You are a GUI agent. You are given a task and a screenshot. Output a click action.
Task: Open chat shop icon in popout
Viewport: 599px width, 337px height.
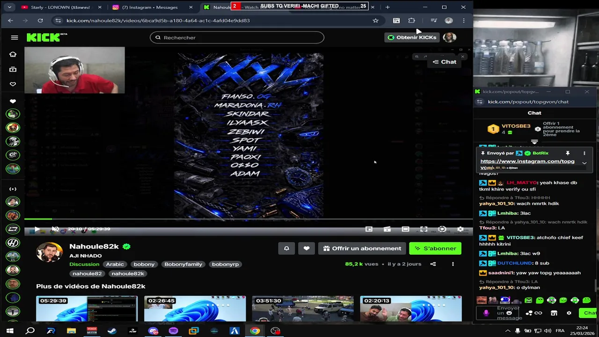[554, 313]
